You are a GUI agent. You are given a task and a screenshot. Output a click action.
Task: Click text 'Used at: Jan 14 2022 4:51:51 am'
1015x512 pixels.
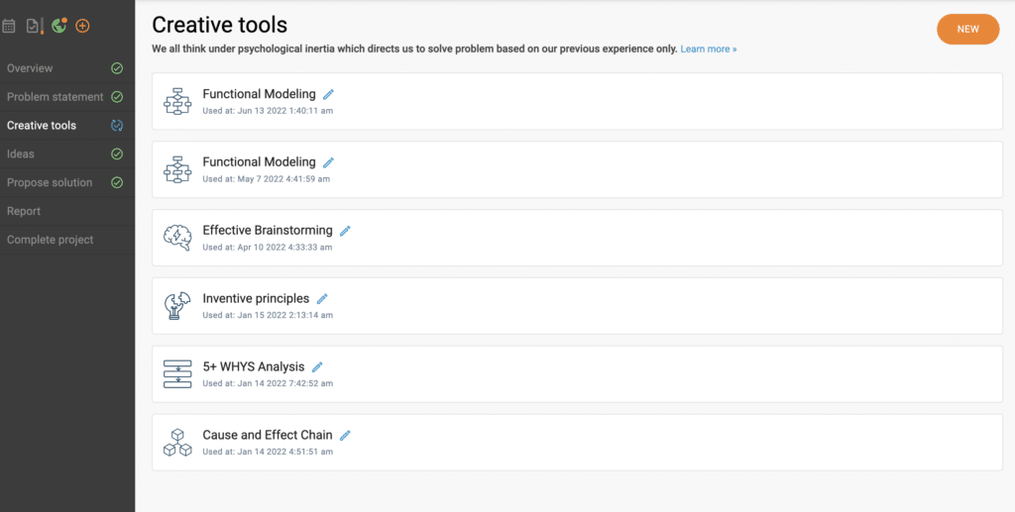coord(268,452)
